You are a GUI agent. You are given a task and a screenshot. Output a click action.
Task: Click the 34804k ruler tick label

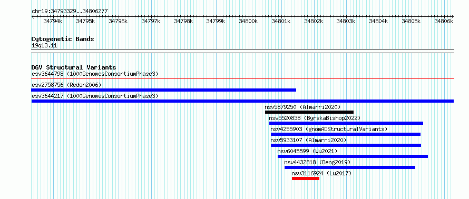point(379,21)
